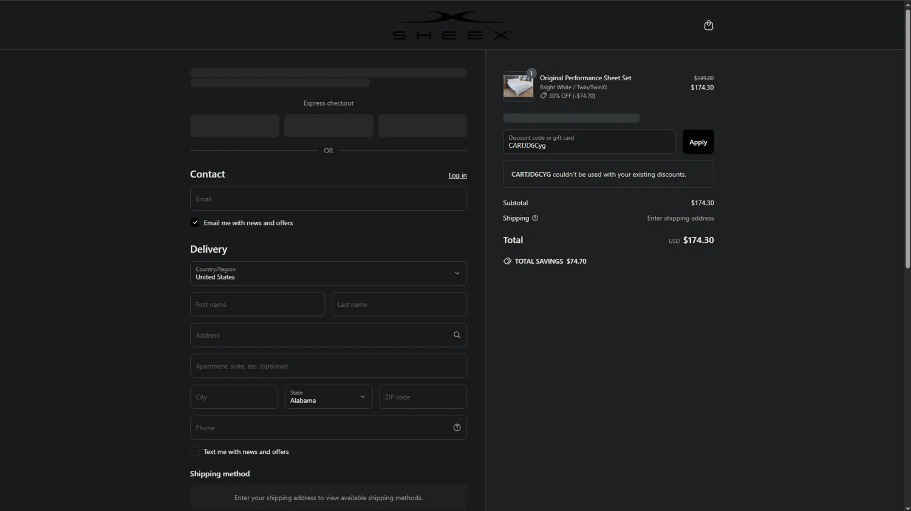Uncheck Email me with news and offers

pos(195,222)
